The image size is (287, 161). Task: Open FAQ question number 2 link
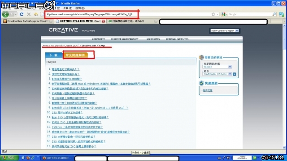[65, 74]
